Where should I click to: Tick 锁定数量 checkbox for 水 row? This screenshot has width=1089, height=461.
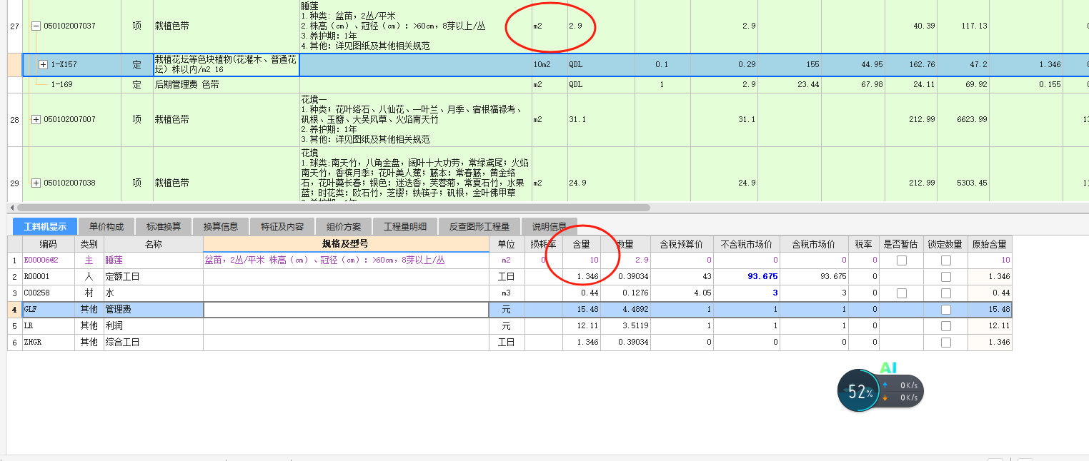point(946,293)
